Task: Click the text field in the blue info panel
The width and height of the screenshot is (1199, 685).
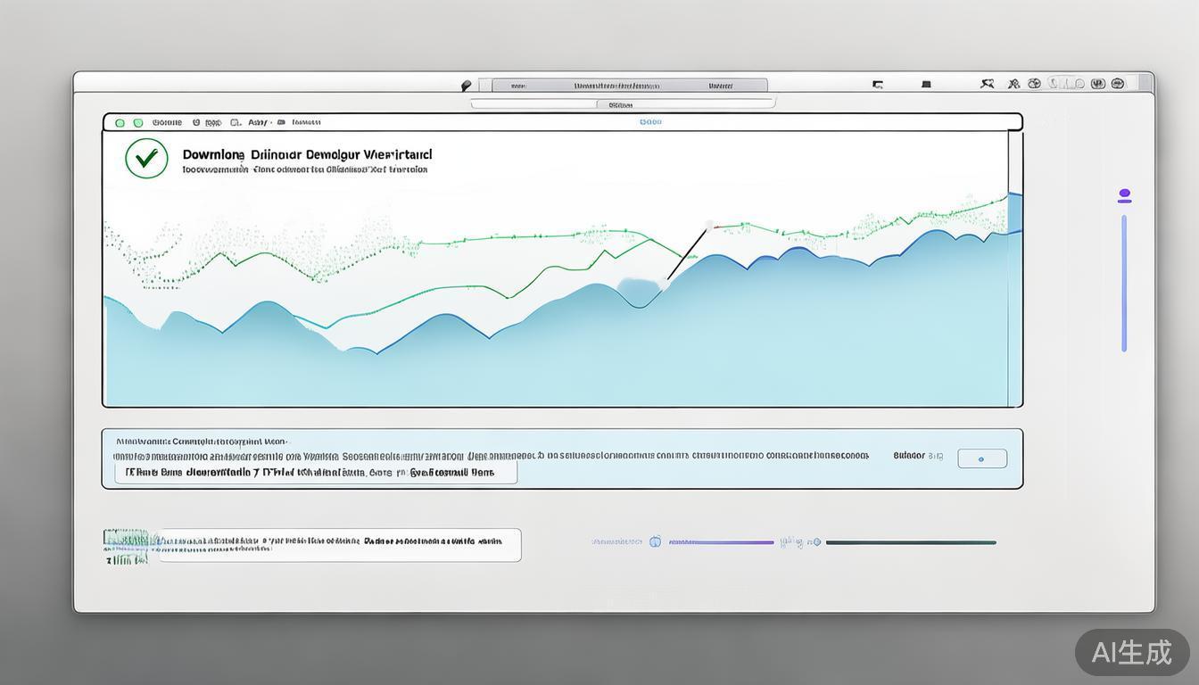Action: click(317, 473)
